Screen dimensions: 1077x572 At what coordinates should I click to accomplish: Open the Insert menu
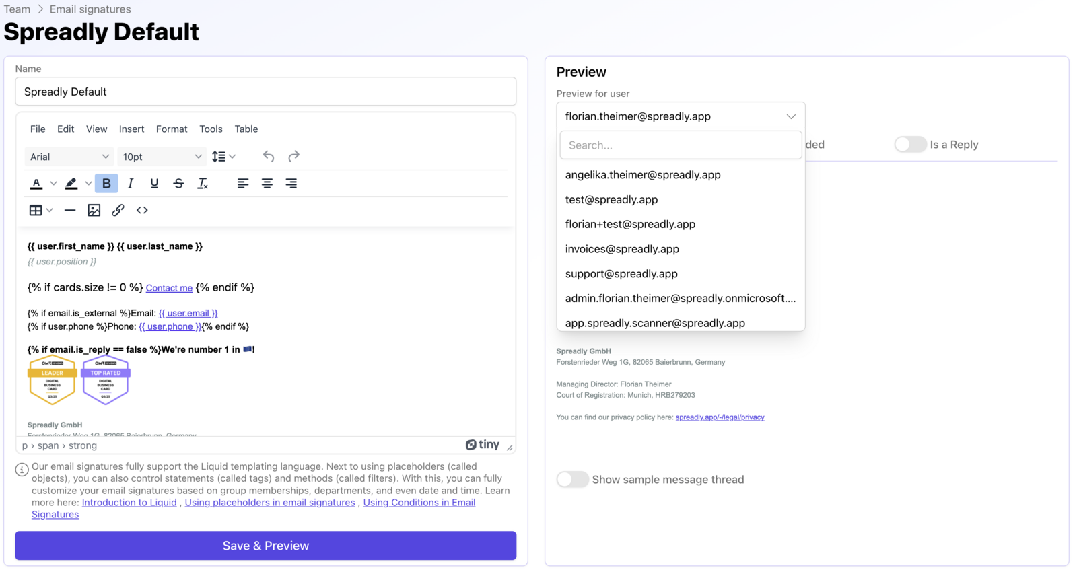click(x=131, y=129)
